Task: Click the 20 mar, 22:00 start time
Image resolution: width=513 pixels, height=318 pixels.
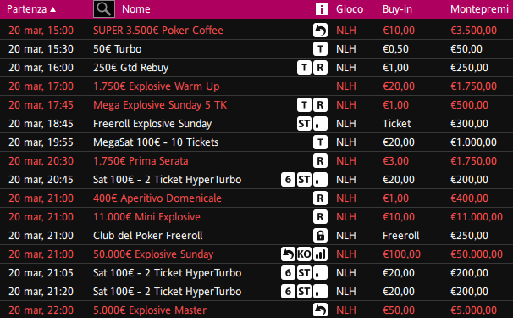Action: 41,310
